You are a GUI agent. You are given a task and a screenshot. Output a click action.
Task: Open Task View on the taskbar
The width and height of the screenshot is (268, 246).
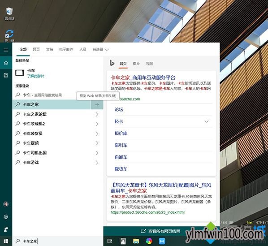[x=109, y=241]
